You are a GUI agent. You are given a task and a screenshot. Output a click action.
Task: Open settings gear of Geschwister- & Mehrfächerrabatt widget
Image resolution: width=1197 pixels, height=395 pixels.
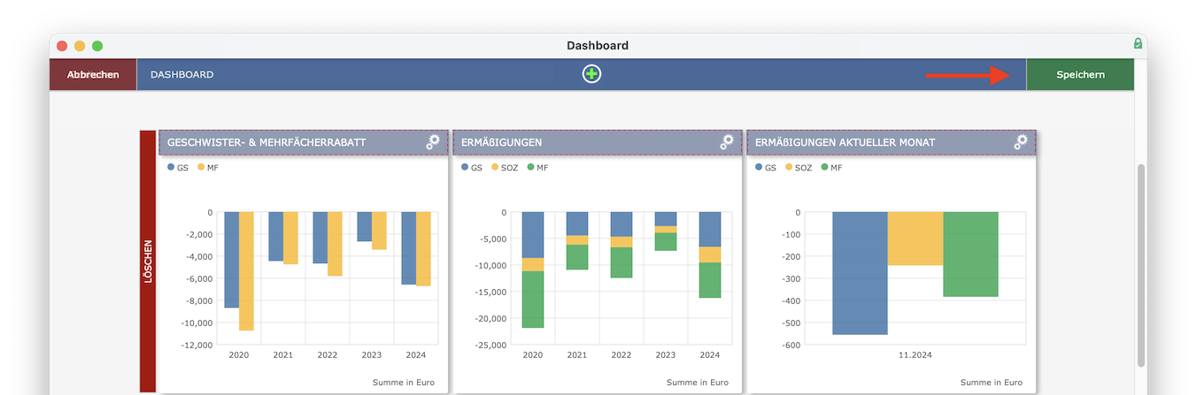click(x=433, y=141)
